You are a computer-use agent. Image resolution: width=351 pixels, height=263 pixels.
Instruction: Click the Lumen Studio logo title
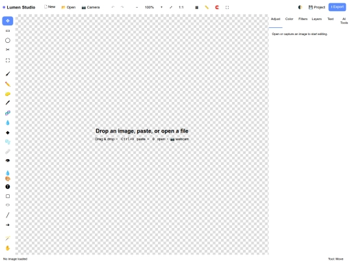(19, 7)
